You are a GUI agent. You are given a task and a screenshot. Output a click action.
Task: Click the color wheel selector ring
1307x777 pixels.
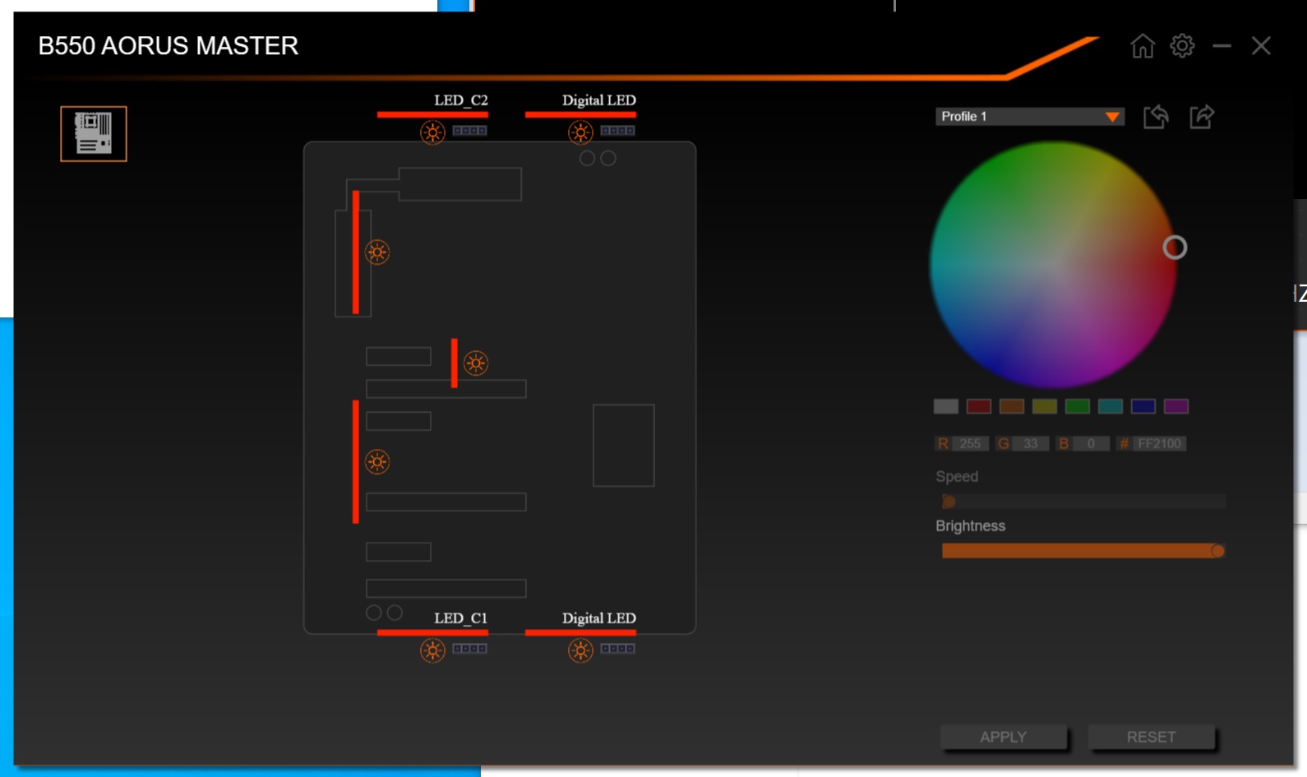[x=1175, y=247]
